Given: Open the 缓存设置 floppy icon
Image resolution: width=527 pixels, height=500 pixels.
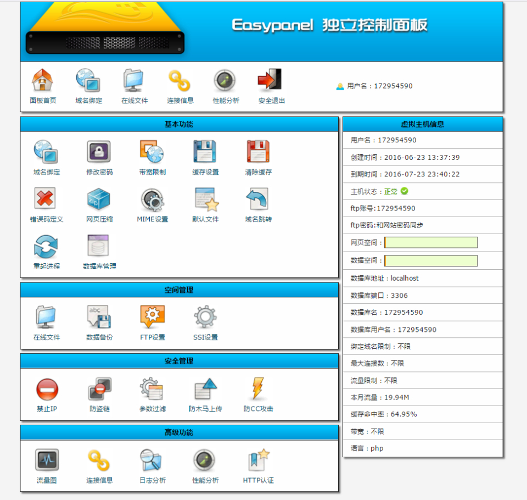Looking at the screenshot, I should (x=205, y=152).
